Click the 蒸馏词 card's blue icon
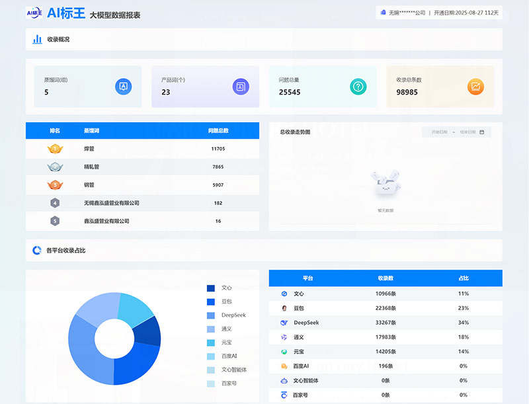Image resolution: width=529 pixels, height=404 pixels. pos(123,86)
